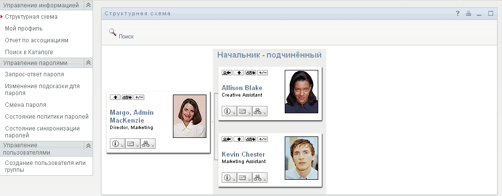Screen dimensions: 502x196
Task: Expand relationship chart on Allison Blake card
Action: (x=251, y=73)
